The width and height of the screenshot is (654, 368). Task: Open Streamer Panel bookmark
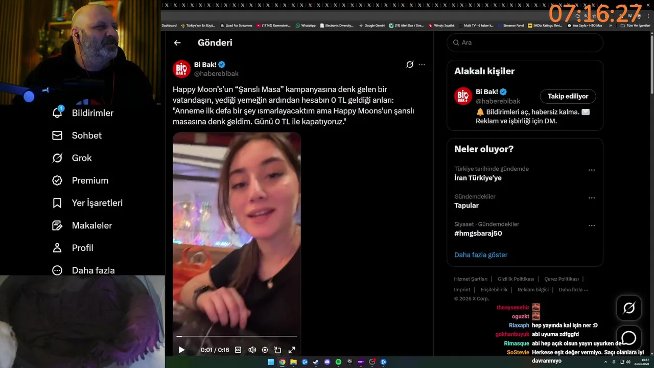coord(510,26)
